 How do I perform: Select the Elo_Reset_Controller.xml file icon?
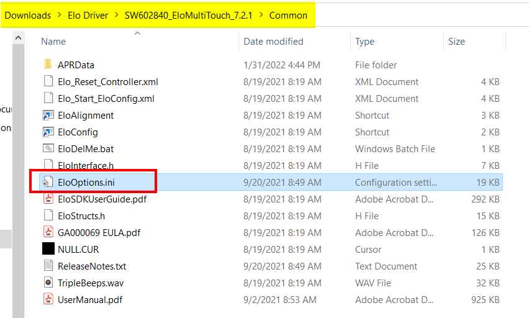tap(48, 81)
